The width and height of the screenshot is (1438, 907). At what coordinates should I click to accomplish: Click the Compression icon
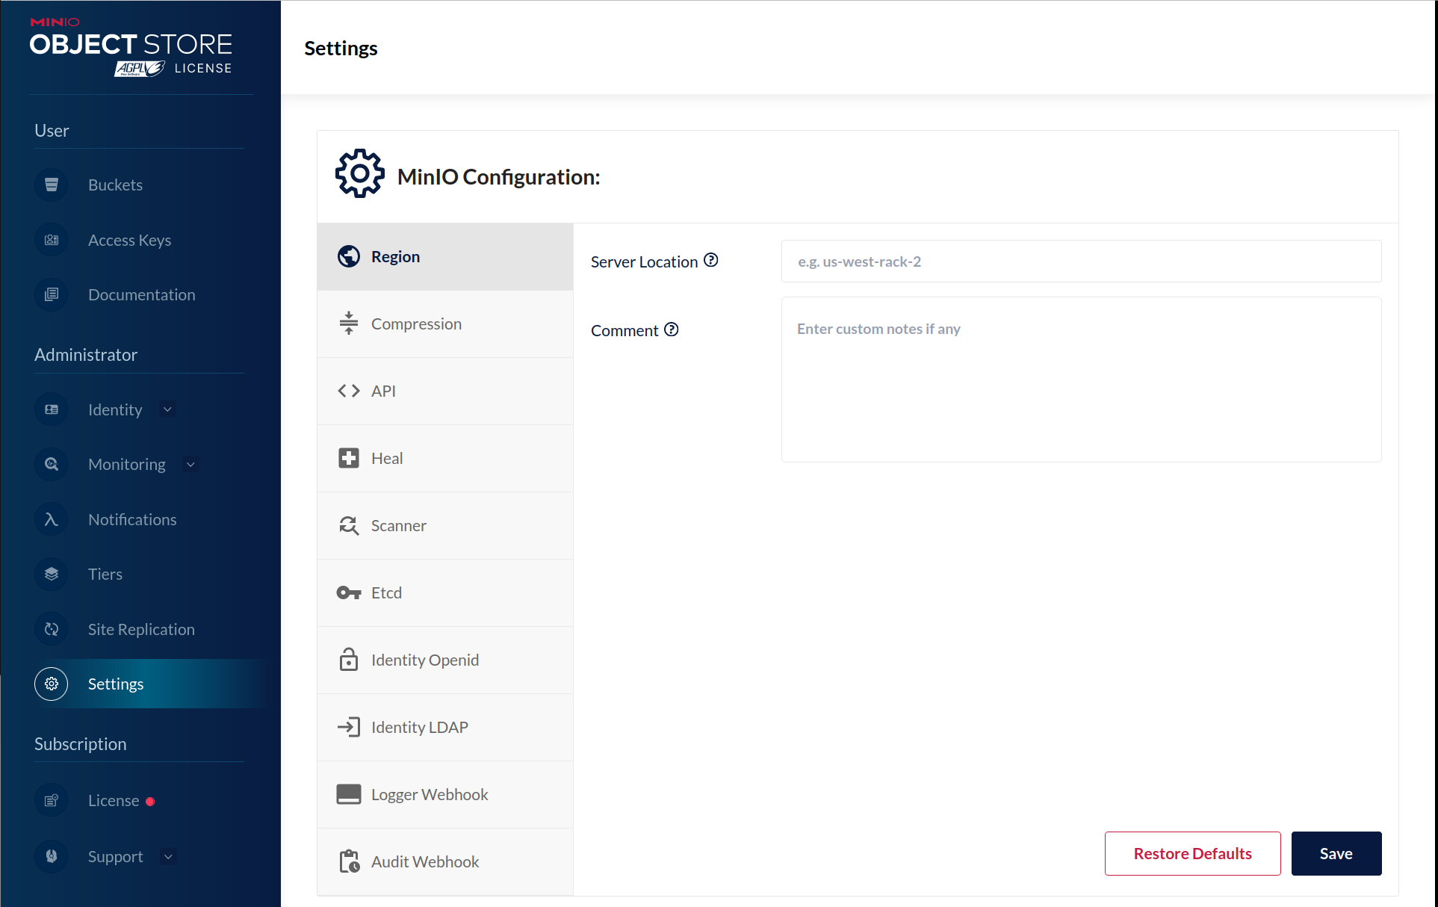click(x=349, y=324)
